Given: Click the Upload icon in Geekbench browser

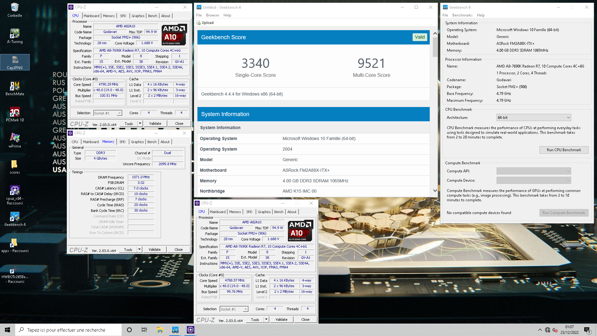Looking at the screenshot, I should point(198,23).
